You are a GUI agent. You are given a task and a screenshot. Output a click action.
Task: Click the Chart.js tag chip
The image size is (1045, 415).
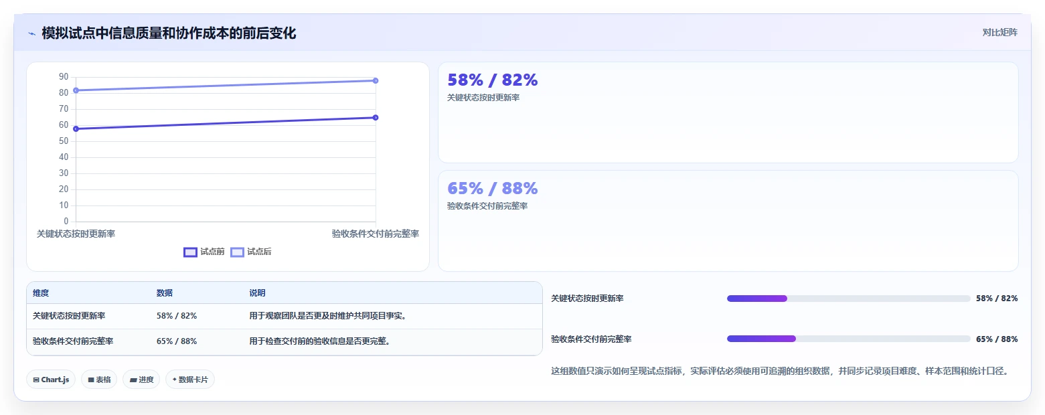(x=51, y=380)
